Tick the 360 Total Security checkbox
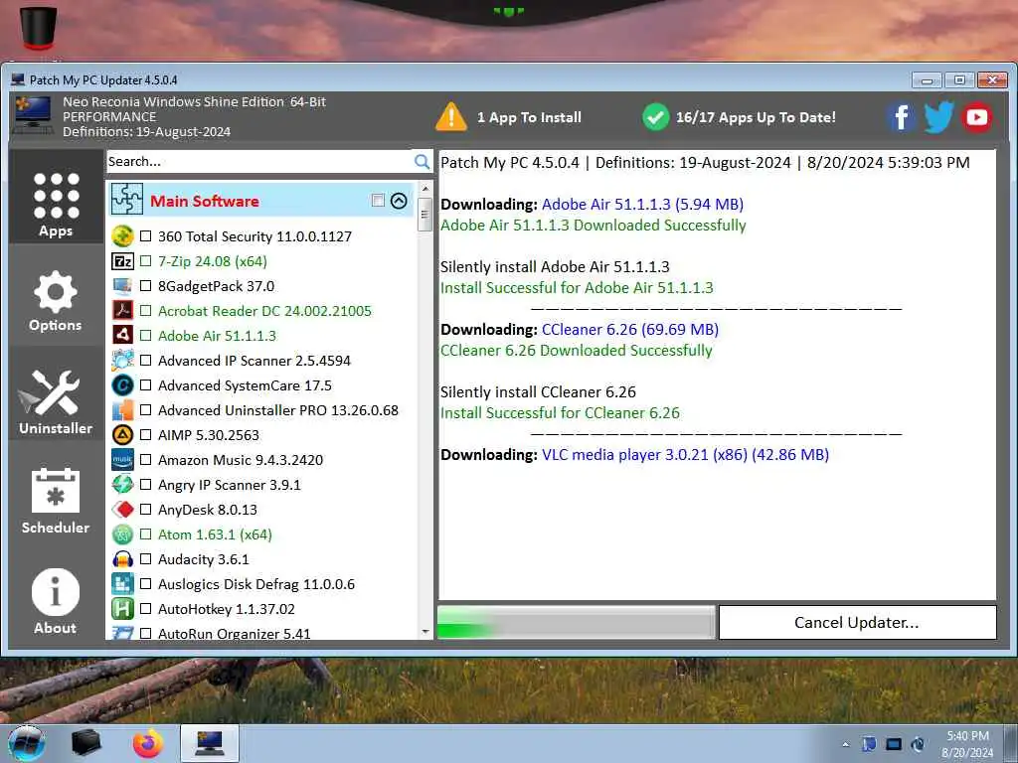This screenshot has width=1018, height=763. click(x=146, y=236)
